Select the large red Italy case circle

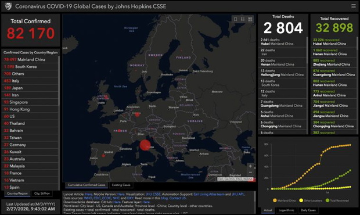coord(145,145)
